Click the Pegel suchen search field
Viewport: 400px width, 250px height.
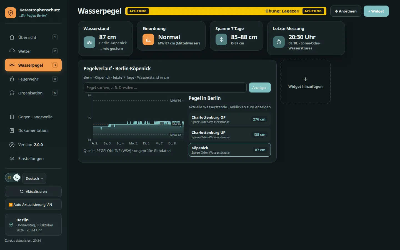click(x=165, y=87)
